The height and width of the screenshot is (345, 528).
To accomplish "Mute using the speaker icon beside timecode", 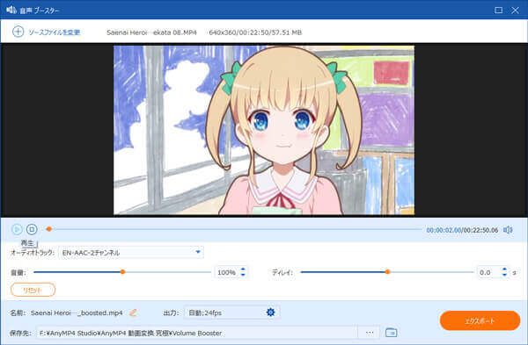I will click(508, 230).
